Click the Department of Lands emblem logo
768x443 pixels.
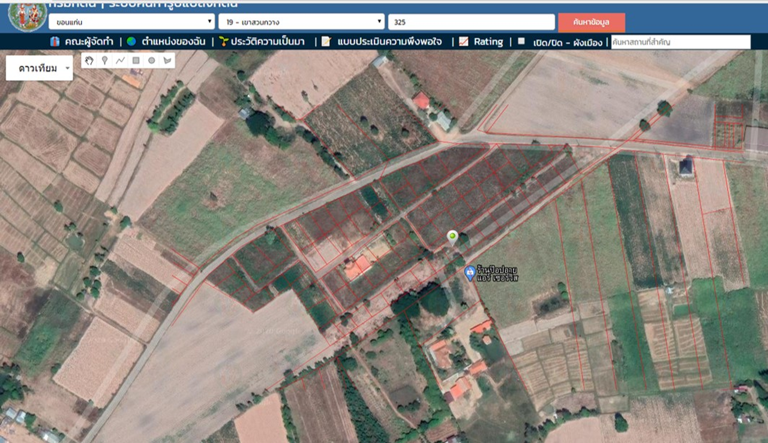pyautogui.click(x=27, y=16)
